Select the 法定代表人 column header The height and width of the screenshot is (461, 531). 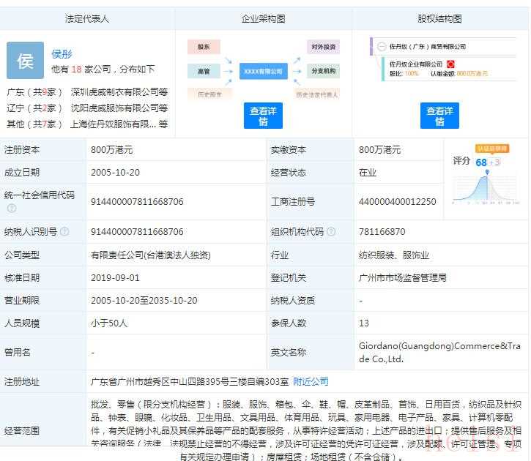pyautogui.click(x=87, y=18)
